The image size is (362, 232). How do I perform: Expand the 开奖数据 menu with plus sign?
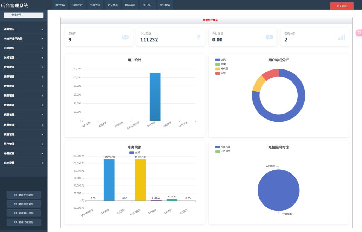pyautogui.click(x=42, y=48)
